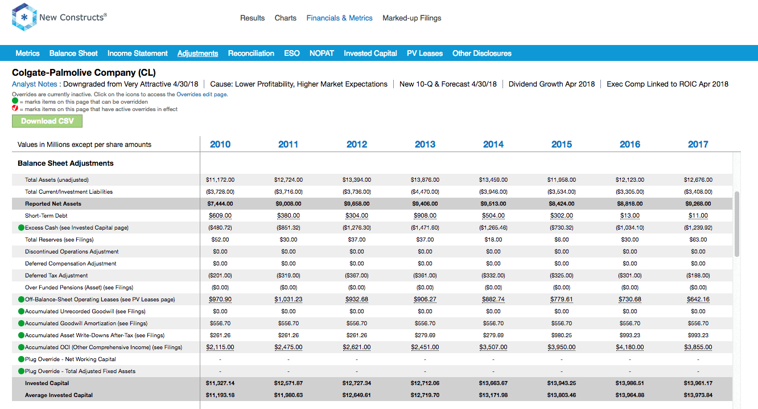Click the Dividend Growth Apr 2018 note
Screen dimensions: 758x409
pyautogui.click(x=551, y=84)
